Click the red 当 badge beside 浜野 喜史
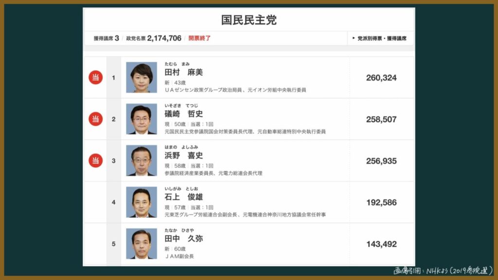 [95, 160]
